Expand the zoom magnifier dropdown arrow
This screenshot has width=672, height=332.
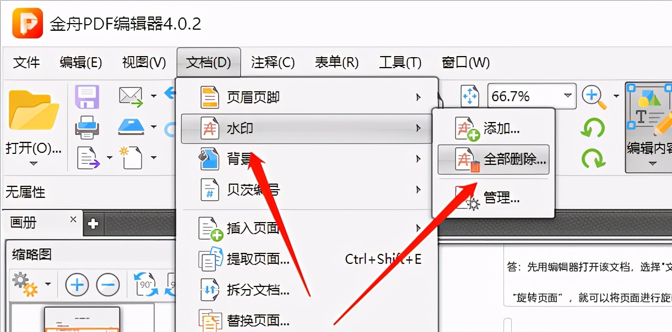tap(616, 97)
